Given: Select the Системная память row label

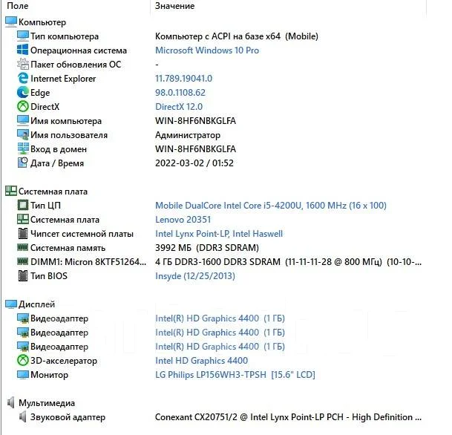Looking at the screenshot, I should click(68, 248).
